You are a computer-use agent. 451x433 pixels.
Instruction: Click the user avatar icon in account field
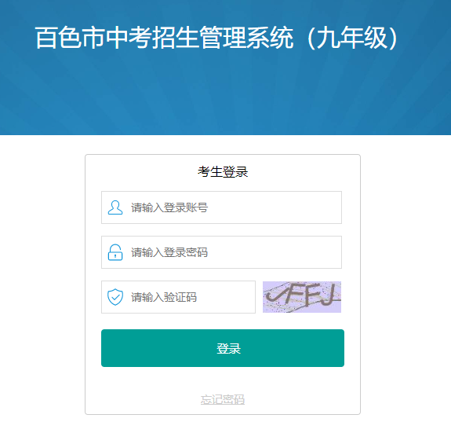click(x=115, y=207)
